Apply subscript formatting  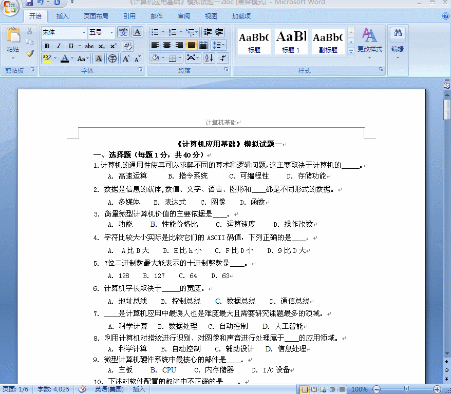(x=101, y=46)
